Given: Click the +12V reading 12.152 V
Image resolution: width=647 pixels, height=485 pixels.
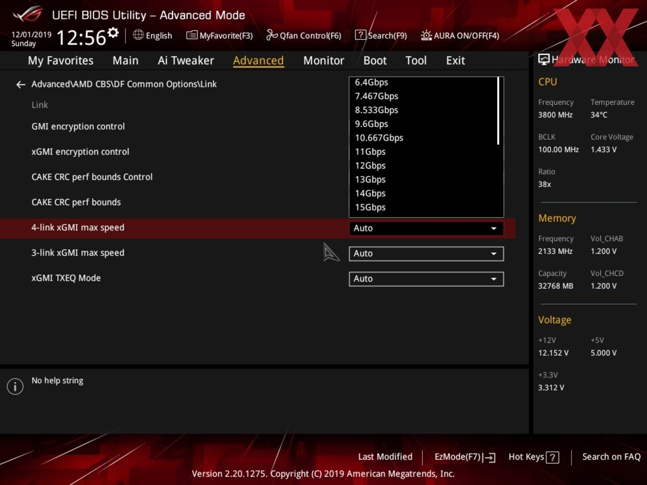Looking at the screenshot, I should click(553, 353).
